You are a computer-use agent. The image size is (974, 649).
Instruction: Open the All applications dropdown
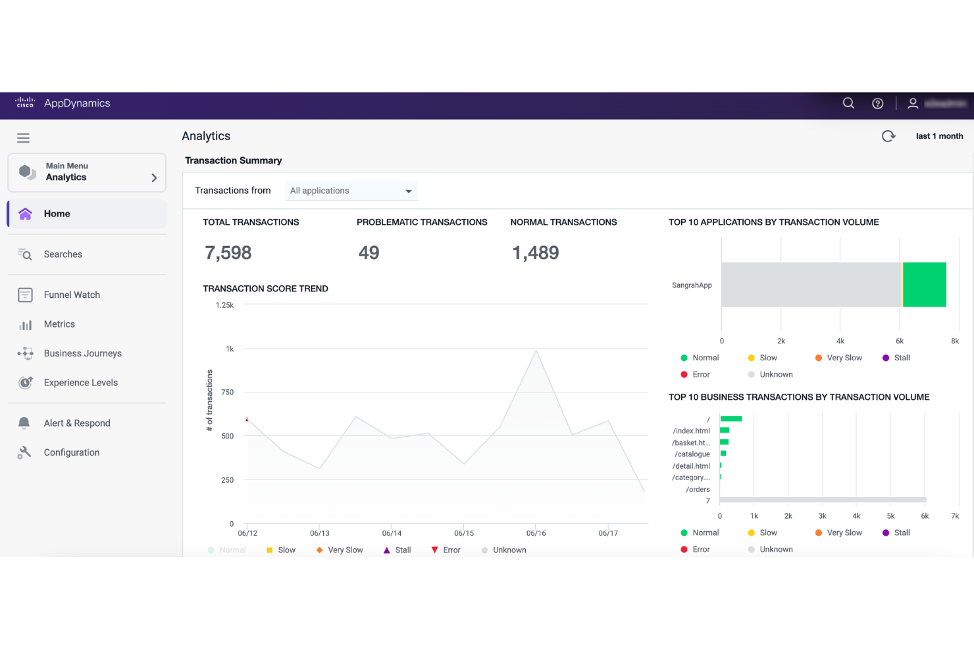[x=351, y=191]
